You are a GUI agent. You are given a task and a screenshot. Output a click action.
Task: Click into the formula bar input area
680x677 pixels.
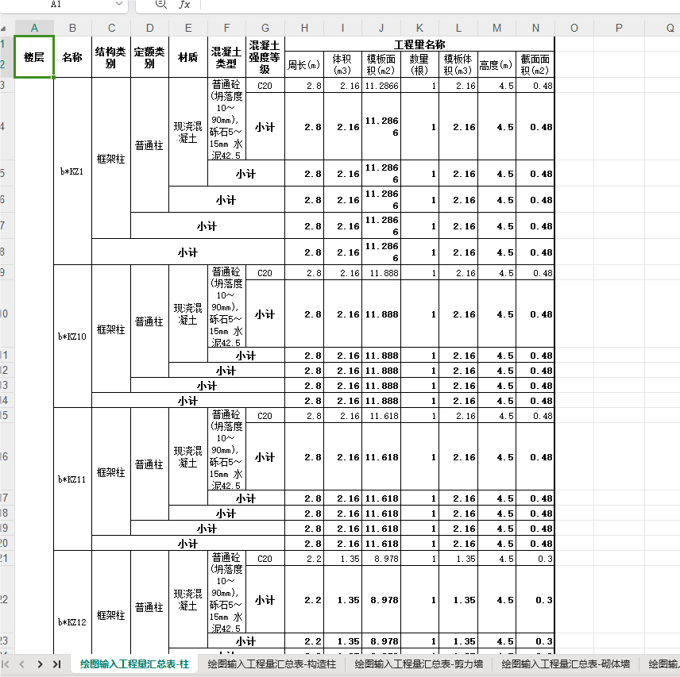tap(440, 4)
